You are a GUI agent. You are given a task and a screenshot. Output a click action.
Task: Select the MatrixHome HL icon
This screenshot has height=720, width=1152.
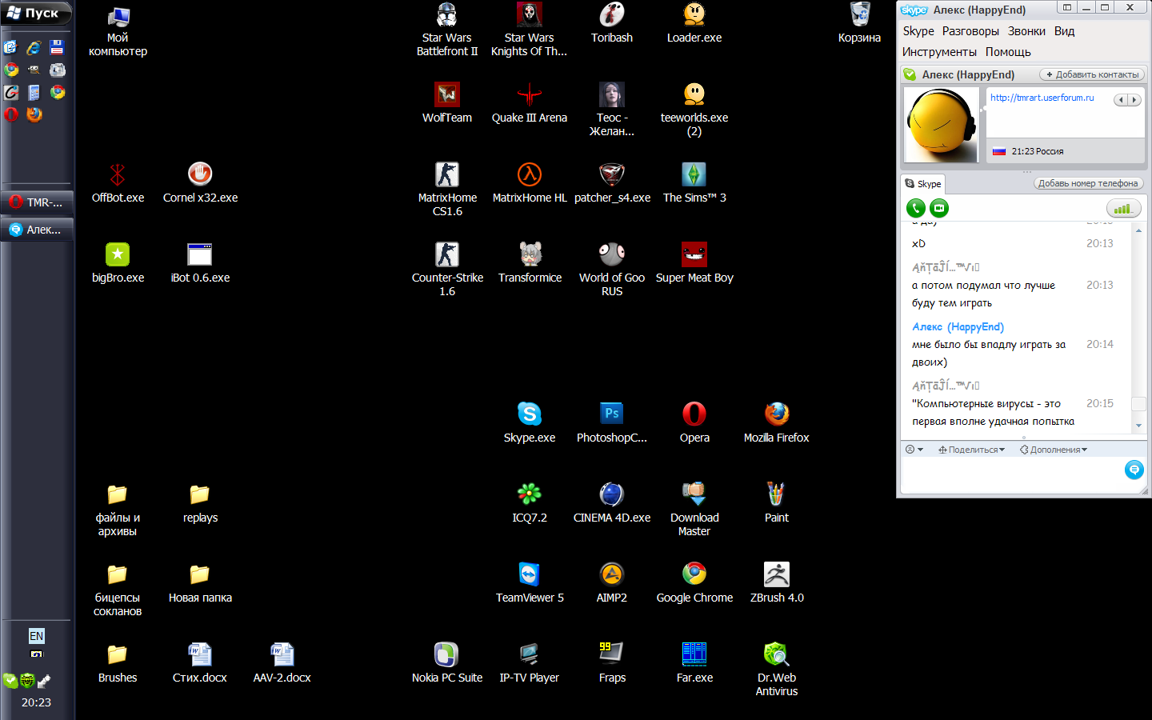point(530,183)
